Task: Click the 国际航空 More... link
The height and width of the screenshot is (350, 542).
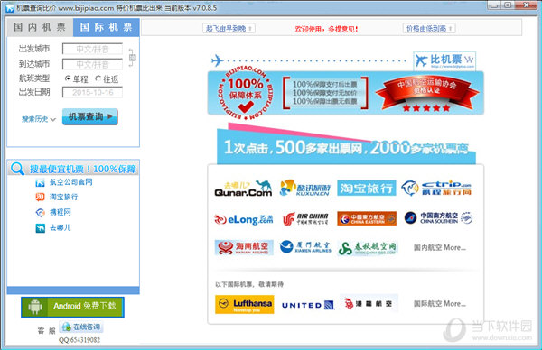Action: click(x=440, y=304)
